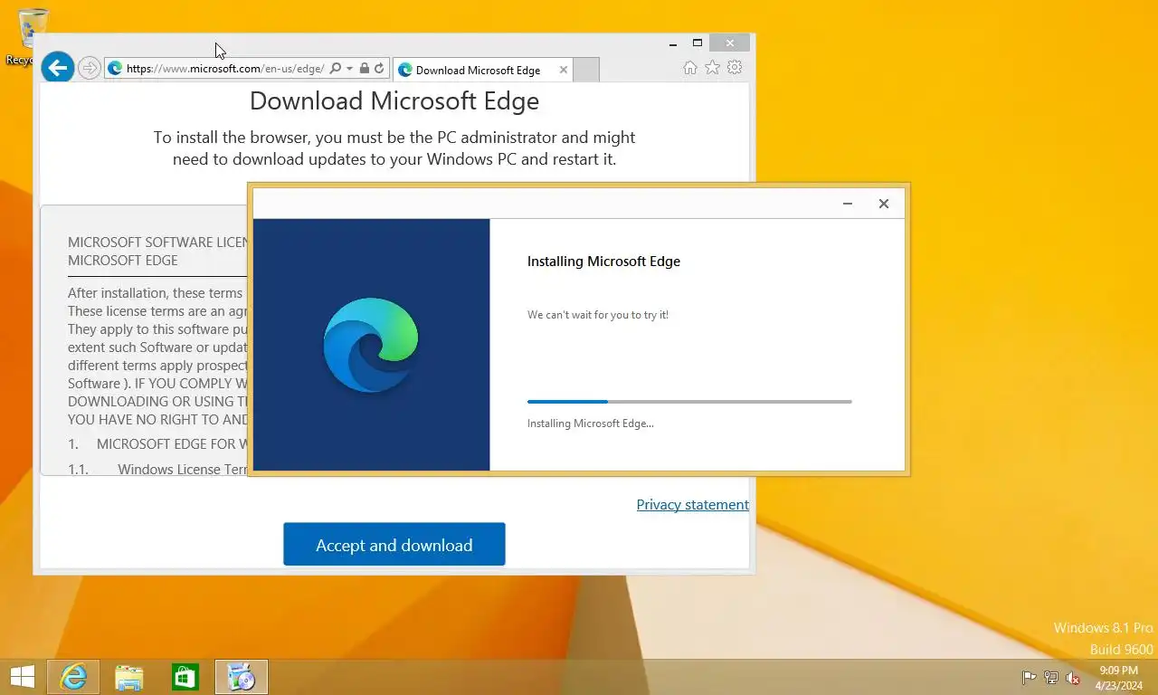Screen dimensions: 1158x695
Task: Maximize the Internet Explorer window
Action: [698, 43]
